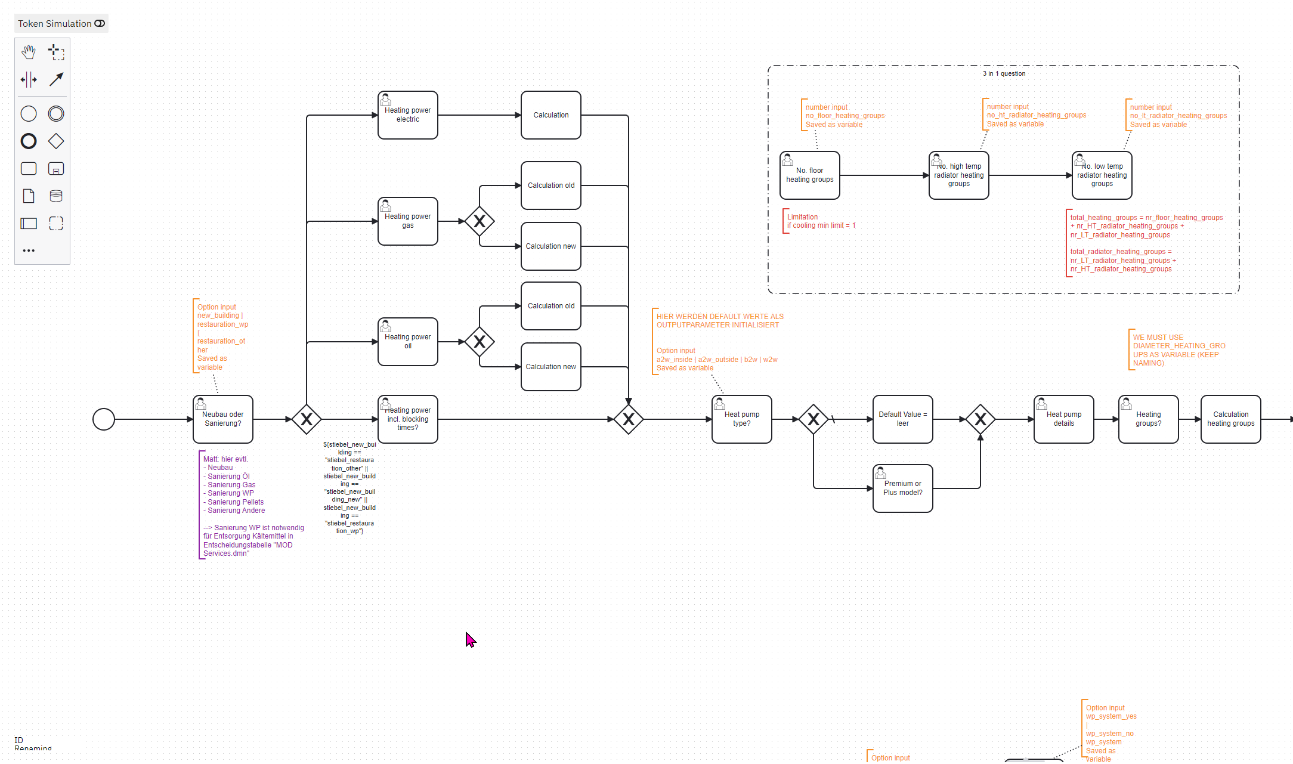Create a data store reference
Screen dimensions: 1293x764
point(56,196)
